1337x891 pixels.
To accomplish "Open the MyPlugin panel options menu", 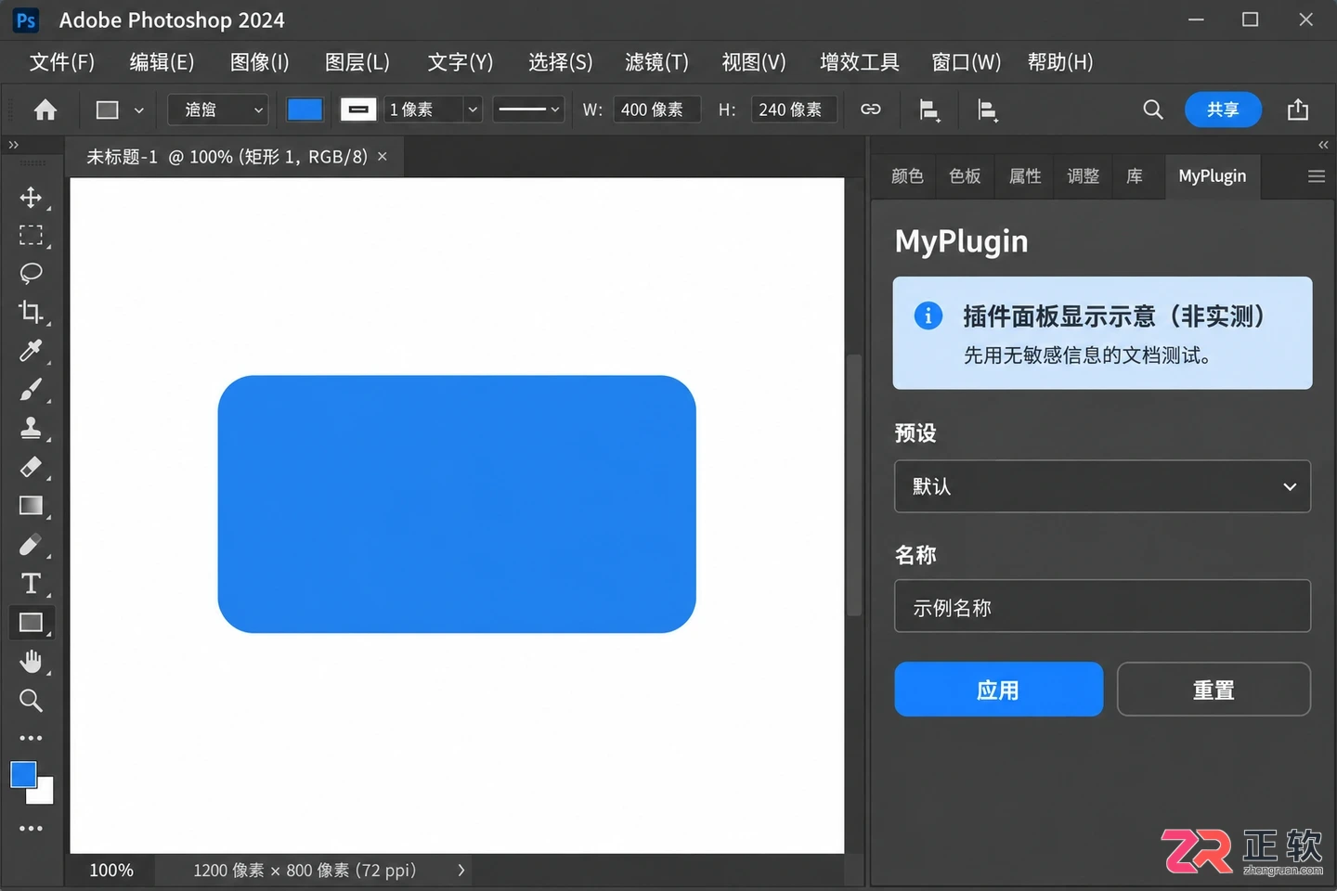I will tap(1317, 176).
